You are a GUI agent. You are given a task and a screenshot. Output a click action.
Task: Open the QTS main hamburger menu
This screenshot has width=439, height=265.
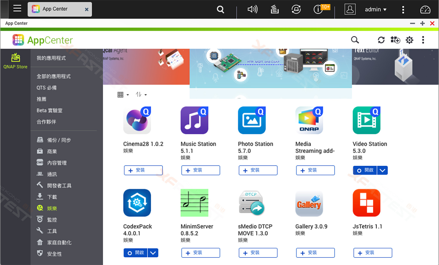tap(17, 8)
